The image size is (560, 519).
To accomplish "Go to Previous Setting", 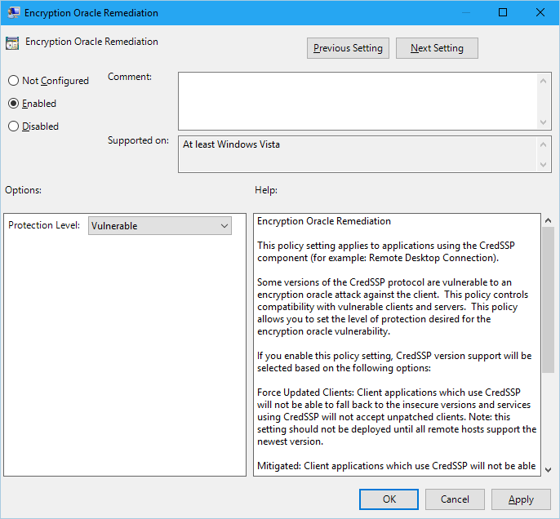I will click(348, 48).
